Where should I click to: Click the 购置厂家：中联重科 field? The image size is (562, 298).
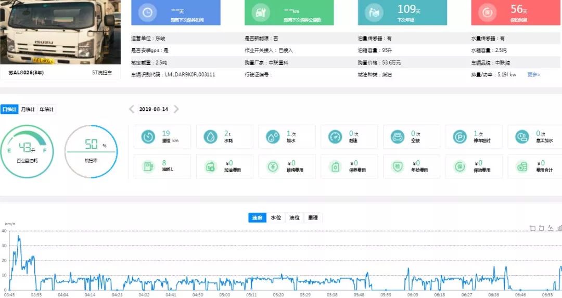[266, 63]
